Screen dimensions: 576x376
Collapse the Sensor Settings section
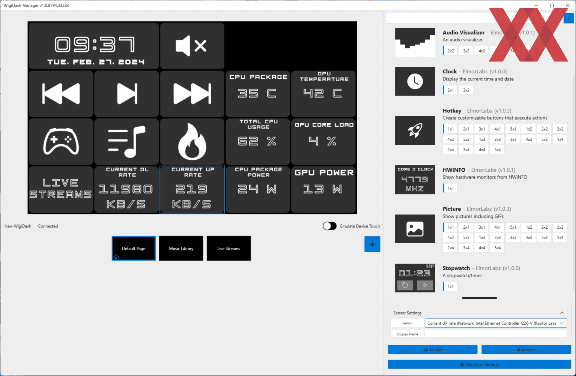click(562, 313)
